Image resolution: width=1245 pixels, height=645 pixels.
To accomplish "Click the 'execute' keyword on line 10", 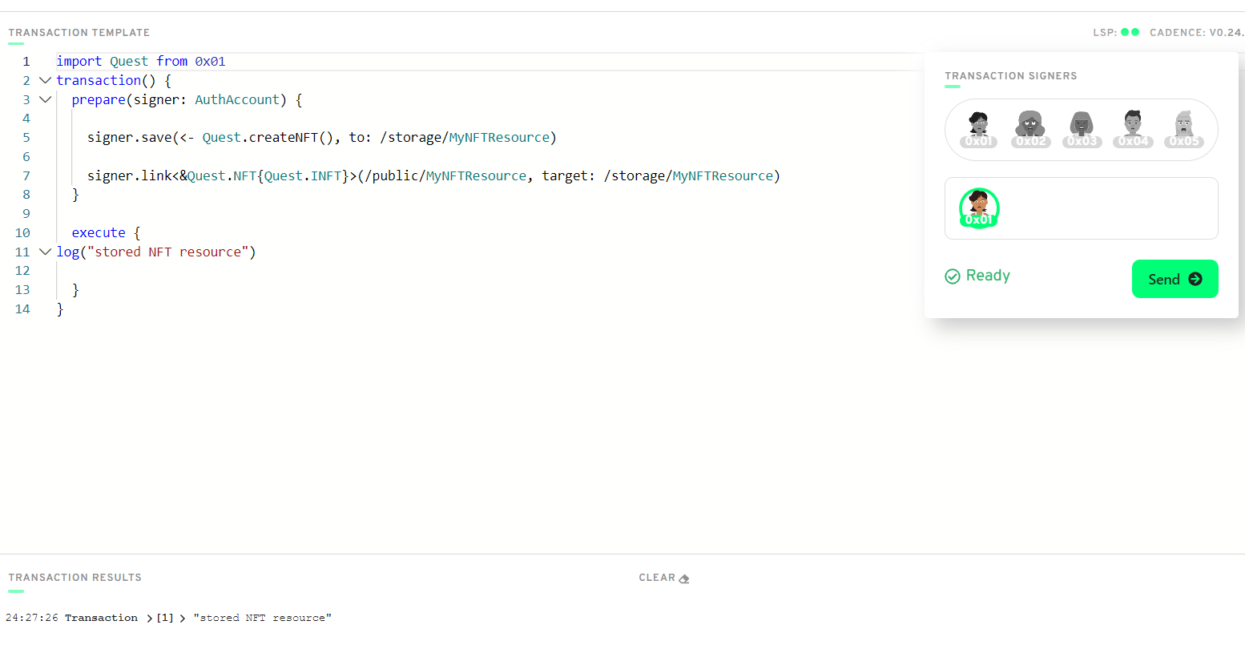I will coord(99,233).
